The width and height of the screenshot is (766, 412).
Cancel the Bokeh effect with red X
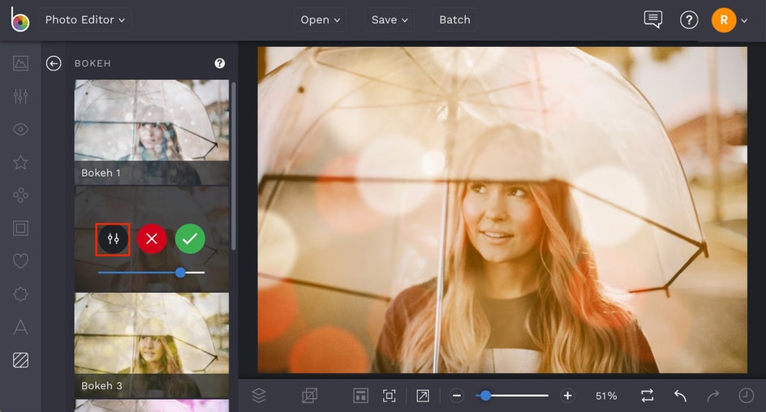coord(152,238)
